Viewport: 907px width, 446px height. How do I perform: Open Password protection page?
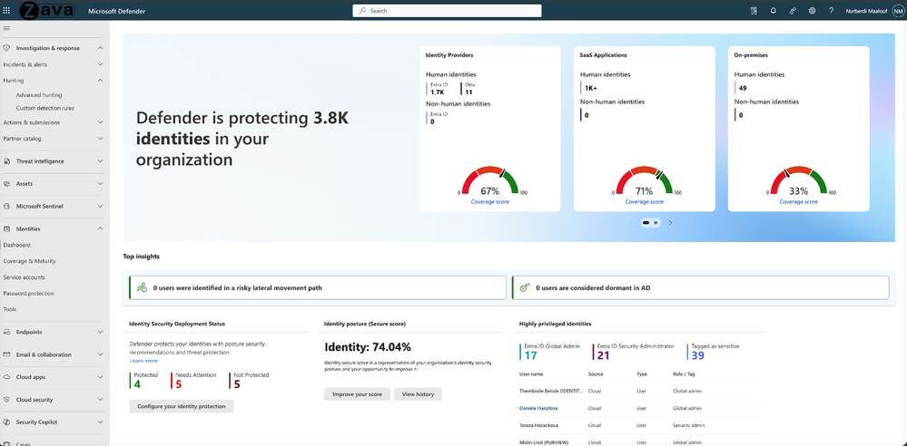coord(28,294)
